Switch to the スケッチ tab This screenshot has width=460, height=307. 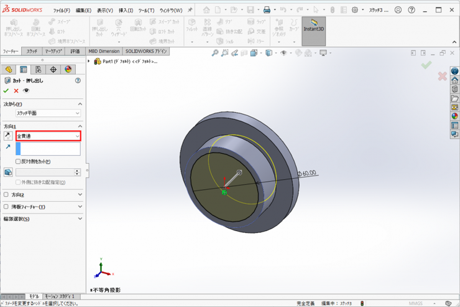[x=32, y=51]
